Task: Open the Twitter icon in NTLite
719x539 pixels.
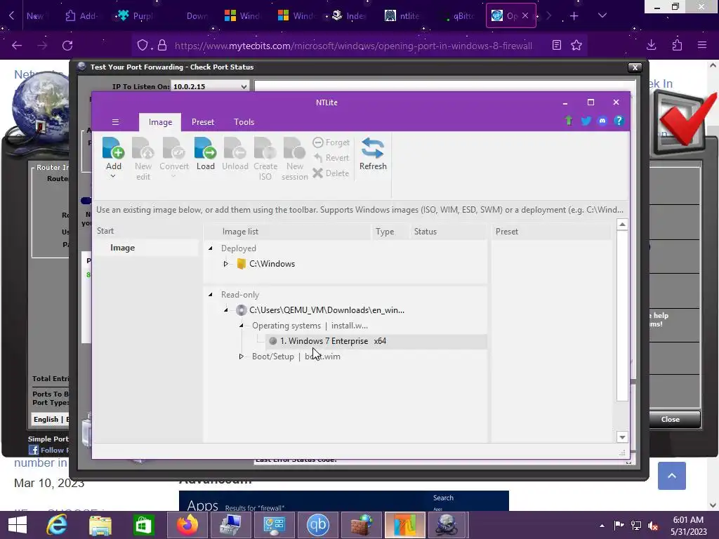Action: coord(586,121)
